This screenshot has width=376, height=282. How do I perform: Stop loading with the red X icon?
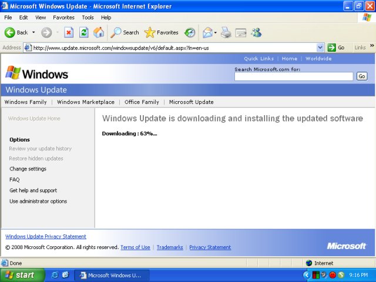(x=69, y=32)
